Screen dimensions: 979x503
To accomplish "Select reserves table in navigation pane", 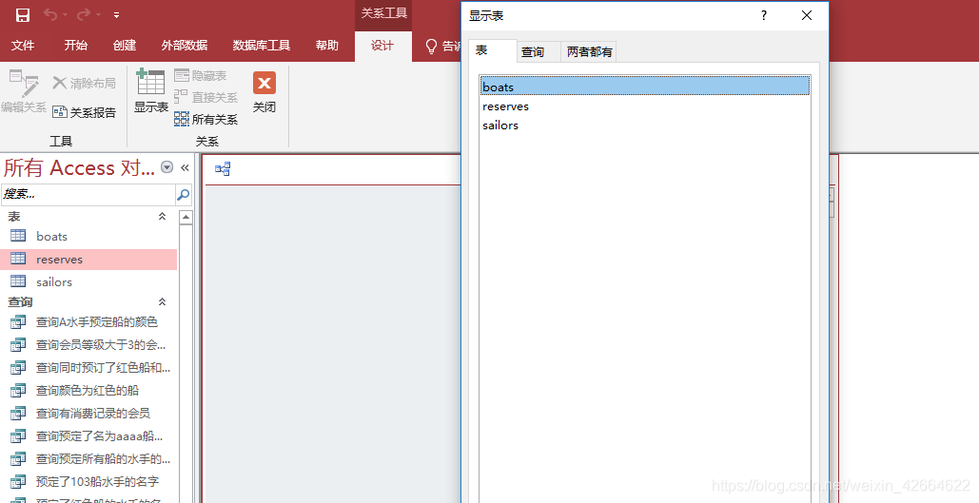I will pos(88,259).
